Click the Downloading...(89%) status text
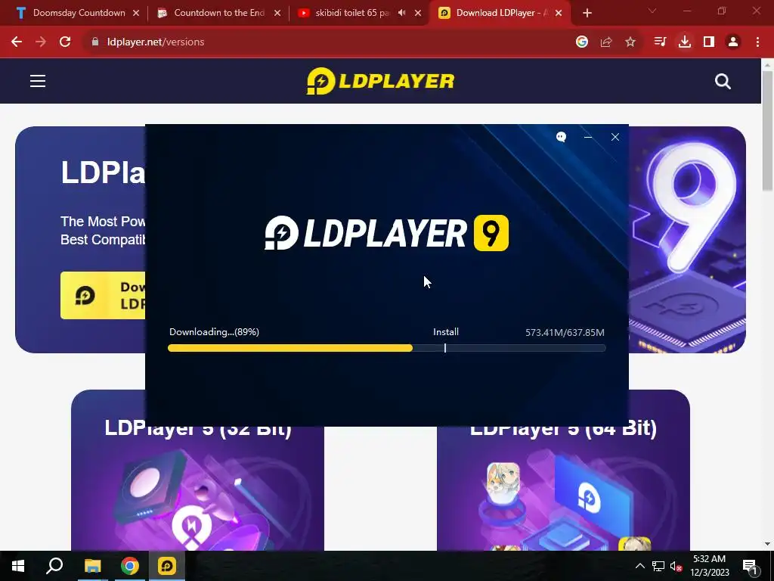The image size is (774, 581). pyautogui.click(x=214, y=332)
